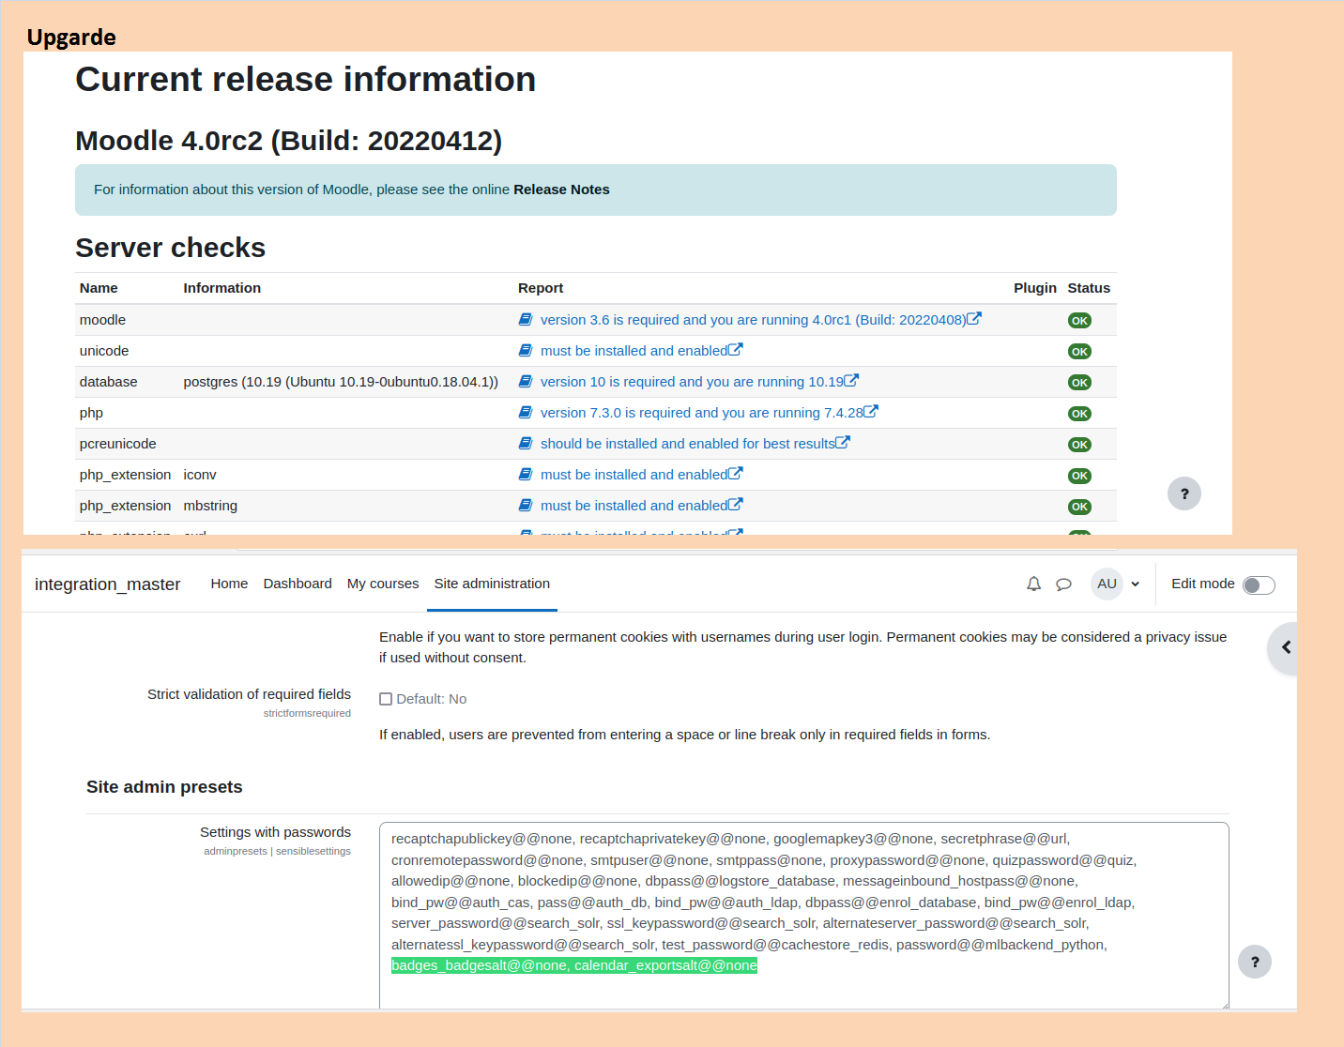Go to Home in navigation
The image size is (1344, 1047).
[x=229, y=584]
